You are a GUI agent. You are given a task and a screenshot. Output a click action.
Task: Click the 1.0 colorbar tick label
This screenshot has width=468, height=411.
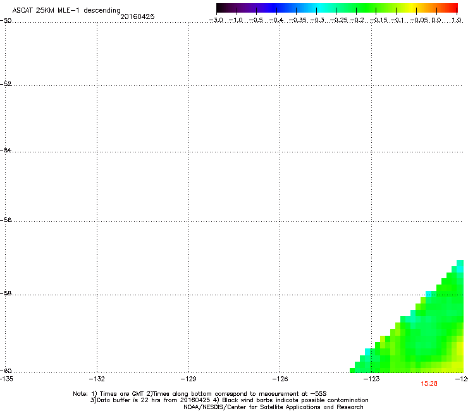(457, 20)
